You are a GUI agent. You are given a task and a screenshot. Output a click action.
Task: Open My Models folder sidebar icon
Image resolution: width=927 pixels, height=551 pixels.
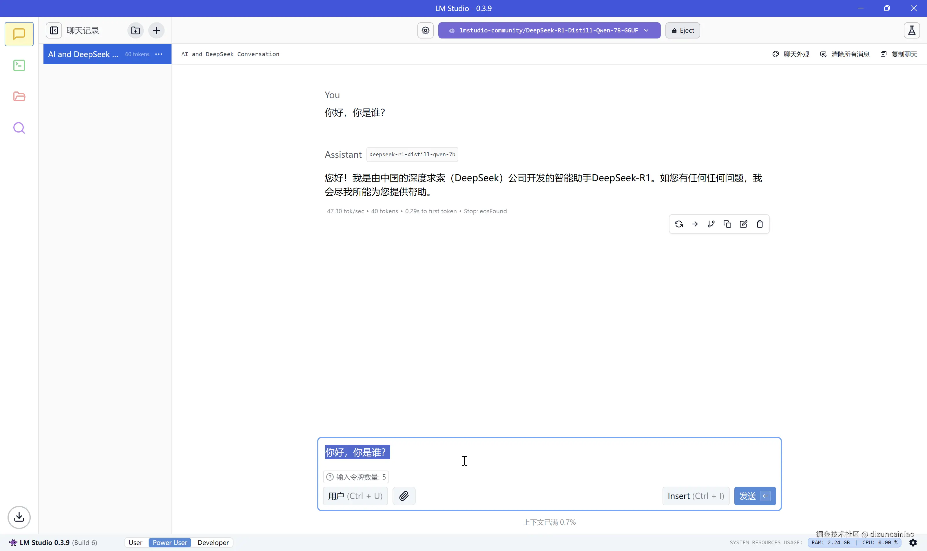tap(19, 97)
